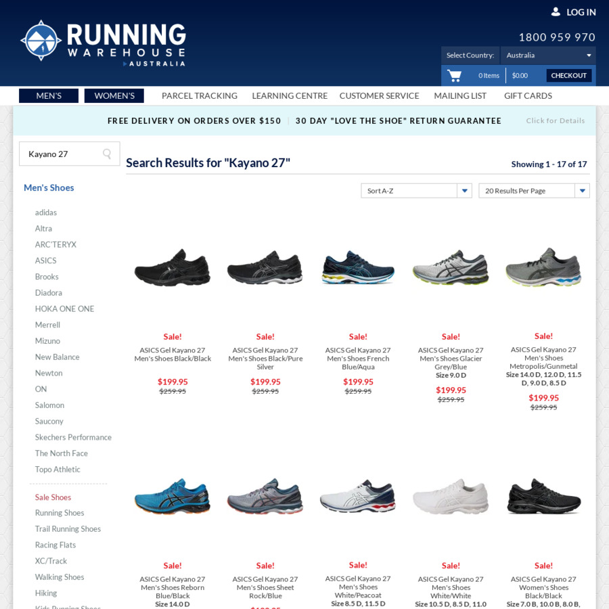609x609 pixels.
Task: Click for Details on free delivery banner
Action: [555, 121]
